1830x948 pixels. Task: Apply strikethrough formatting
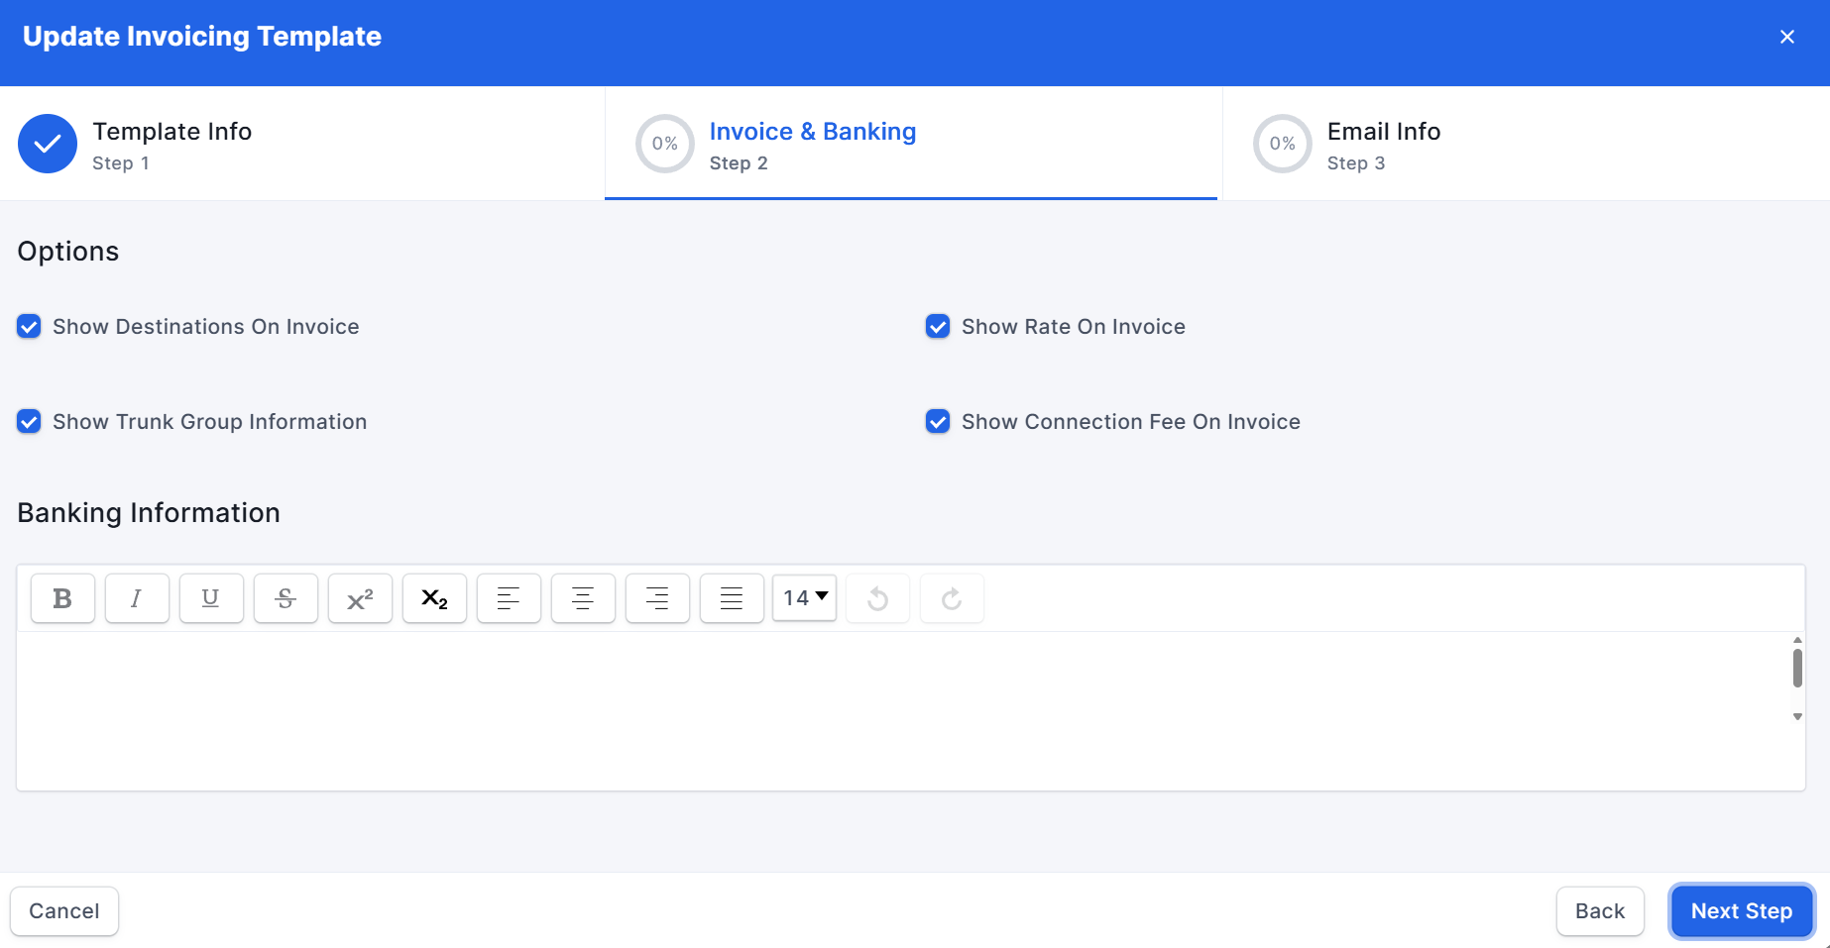tap(286, 598)
